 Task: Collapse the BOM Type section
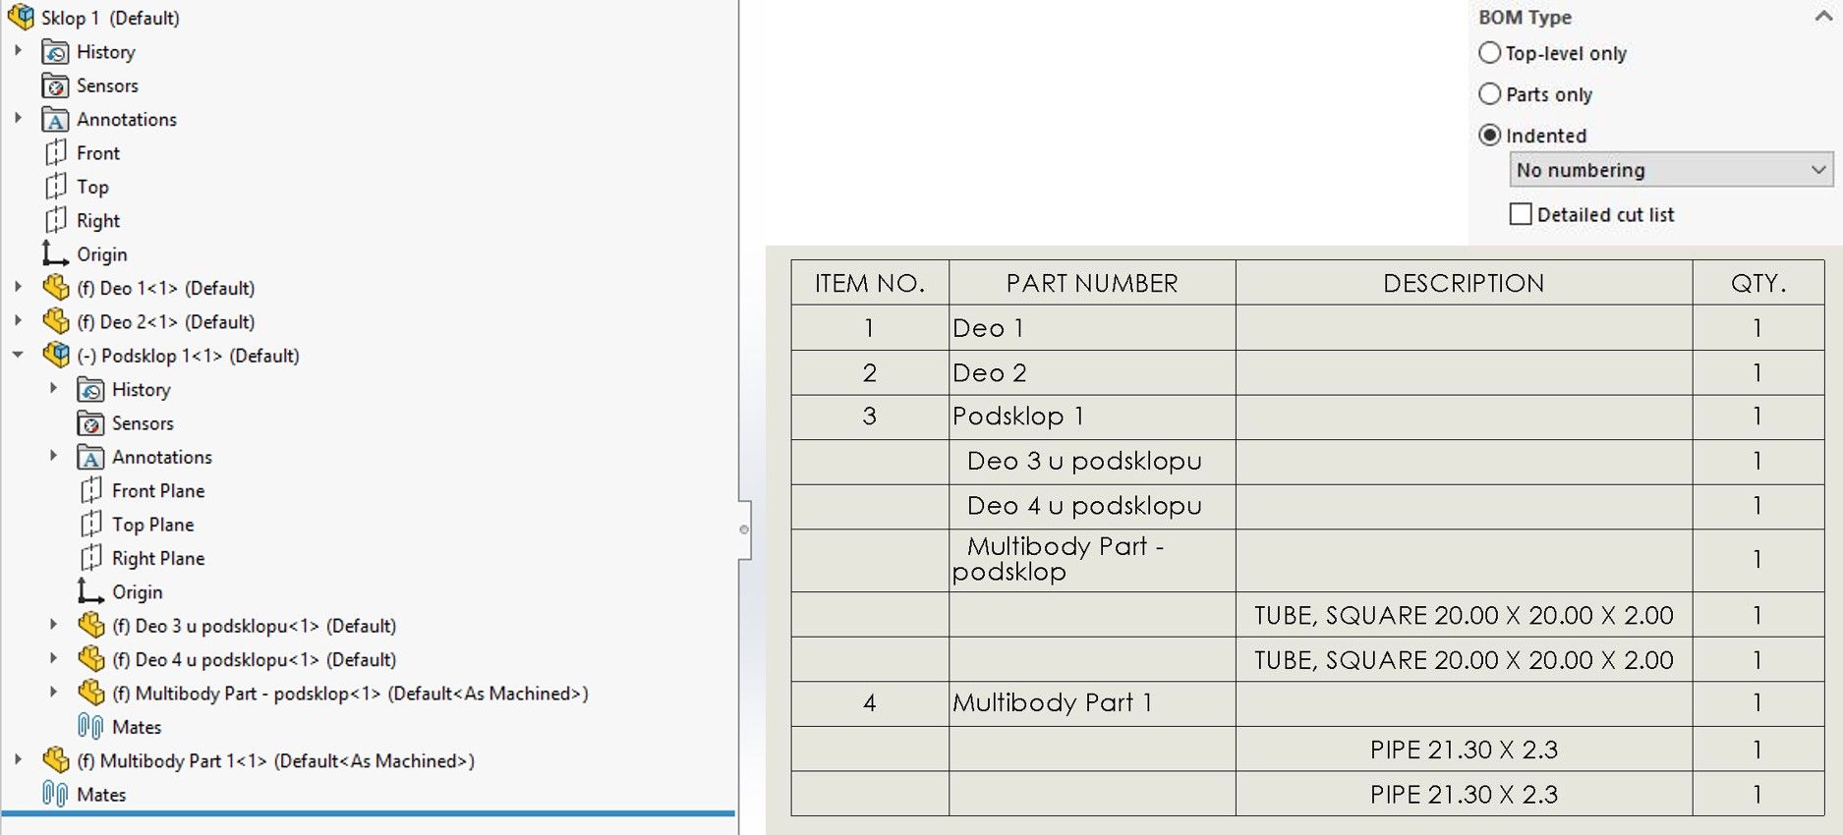pos(1821,17)
